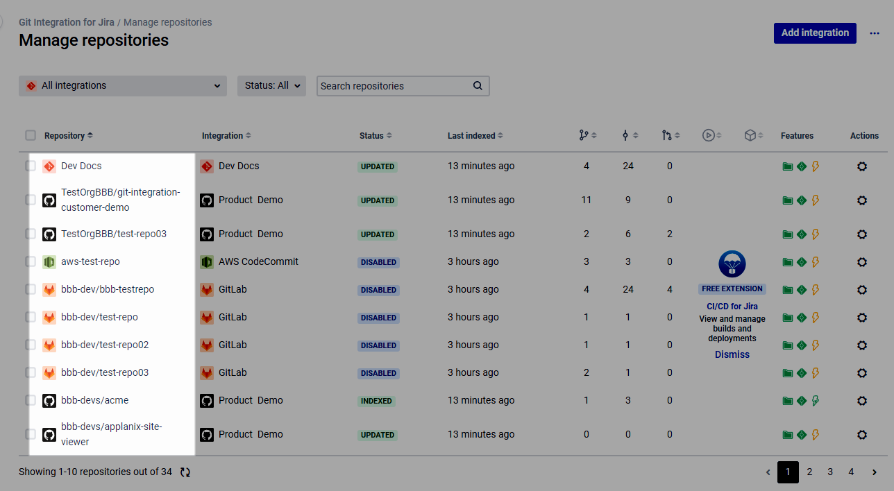Click the green diamond feature icon for aws-test-repo
The image size is (894, 491).
(x=802, y=262)
